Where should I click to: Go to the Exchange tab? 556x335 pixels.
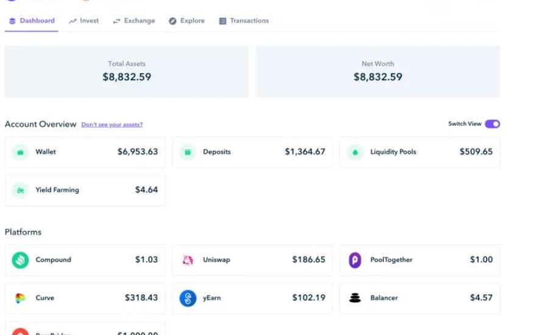134,21
